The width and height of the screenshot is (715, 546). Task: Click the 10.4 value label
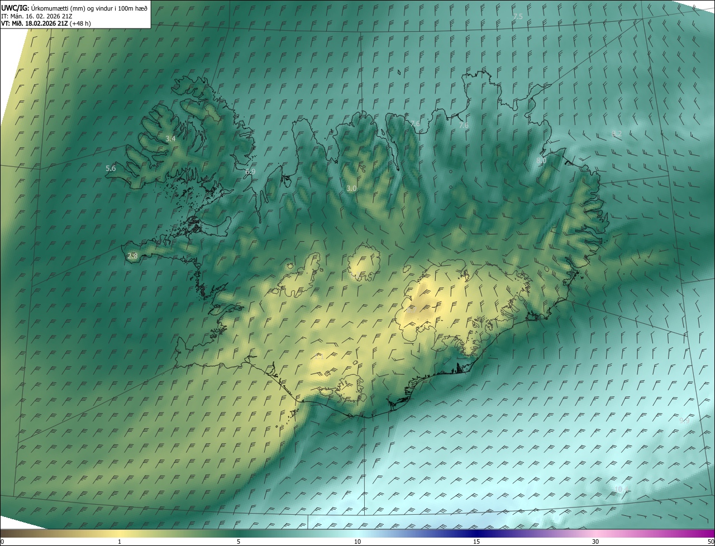coord(621,489)
